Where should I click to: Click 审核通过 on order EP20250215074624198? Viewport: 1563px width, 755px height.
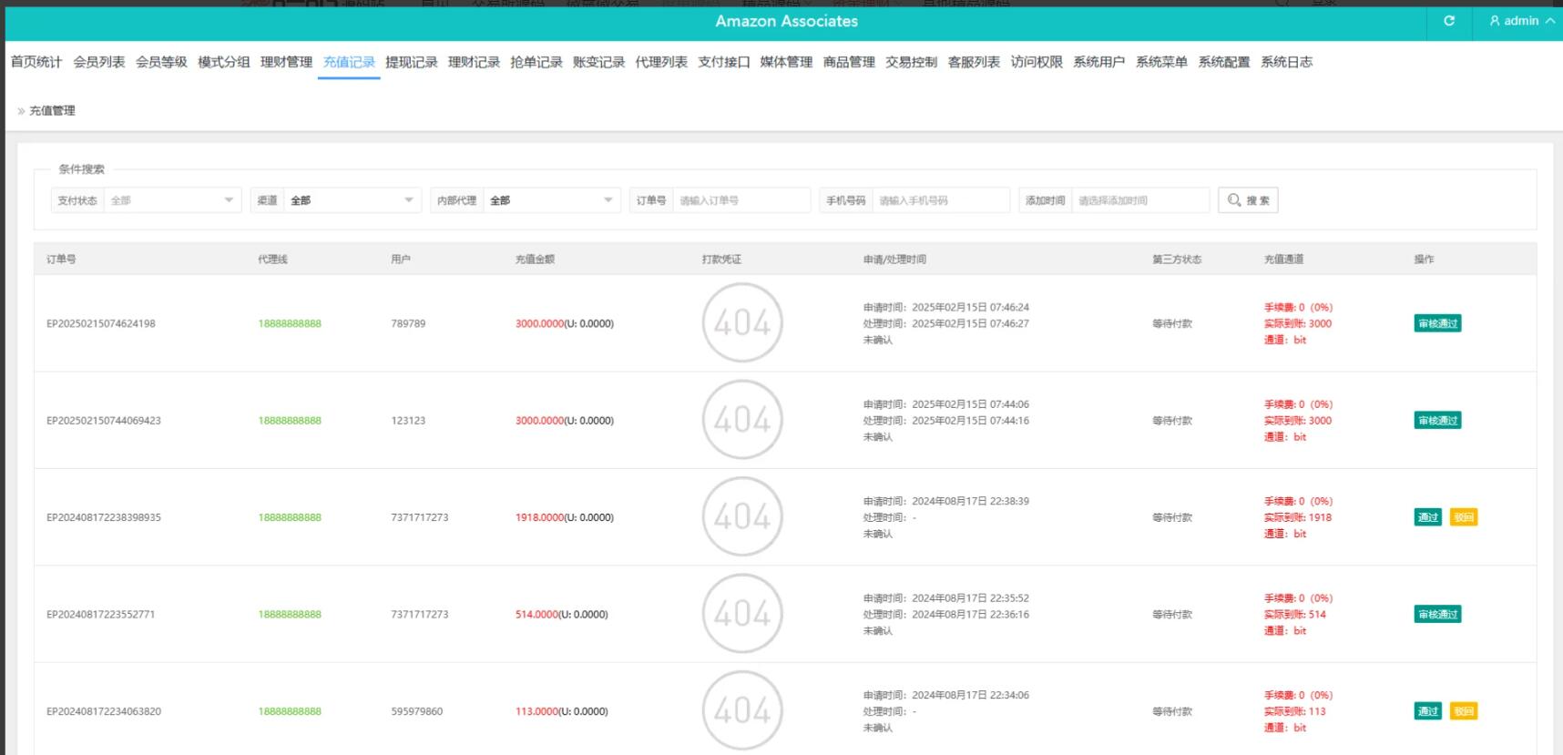(x=1437, y=323)
